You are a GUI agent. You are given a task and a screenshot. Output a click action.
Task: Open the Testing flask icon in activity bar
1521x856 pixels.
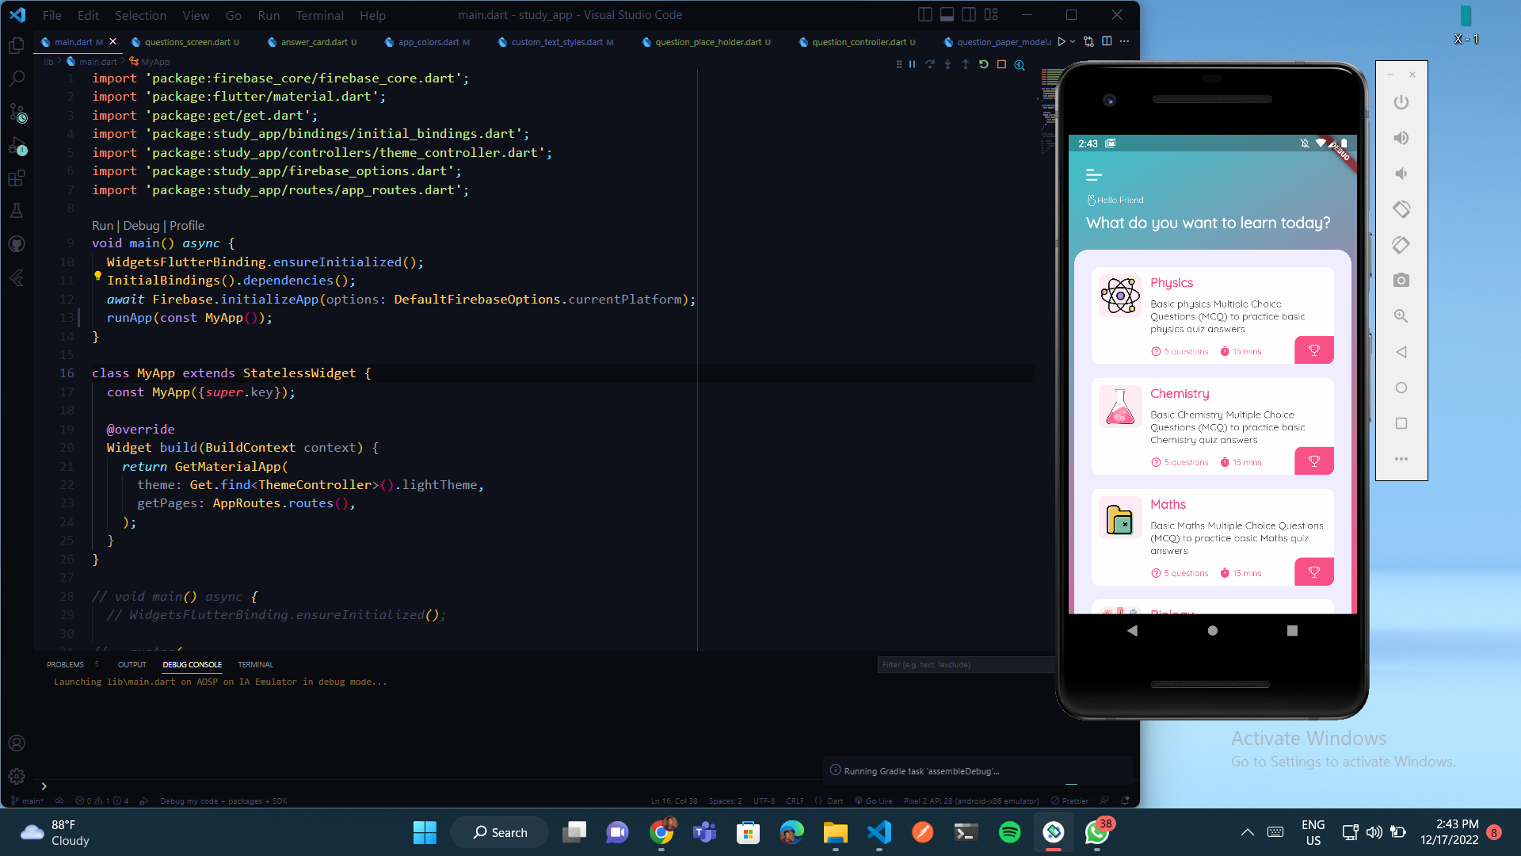click(x=17, y=211)
